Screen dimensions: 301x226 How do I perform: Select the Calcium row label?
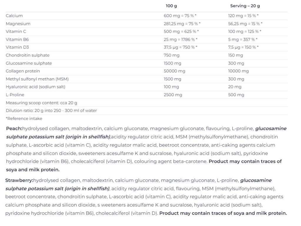[14, 16]
